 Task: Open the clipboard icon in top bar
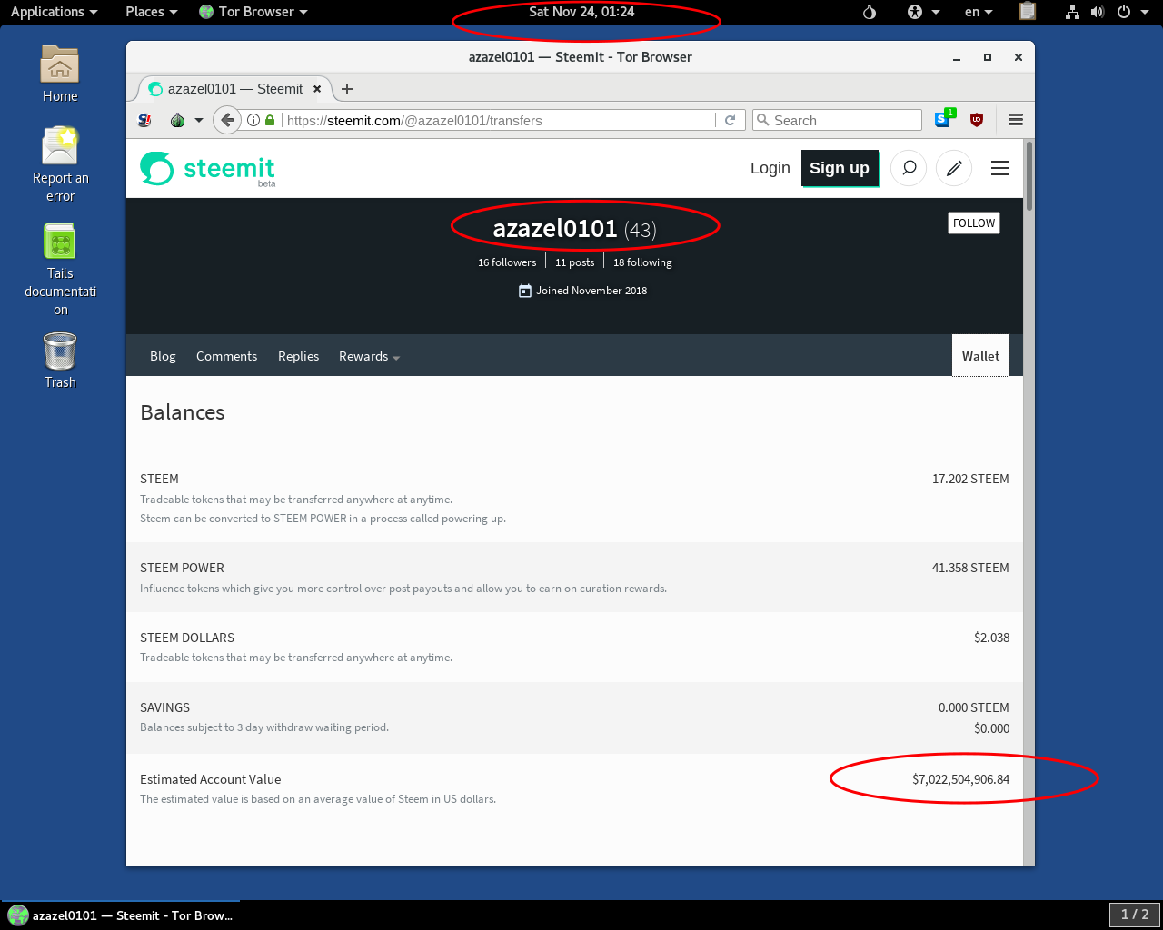click(1028, 12)
